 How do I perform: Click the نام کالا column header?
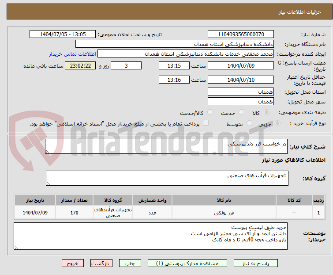point(224,200)
